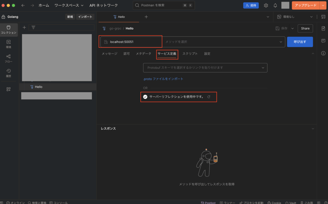Image resolution: width=328 pixels, height=204 pixels.
Task: Click the Share button
Action: [x=305, y=28]
